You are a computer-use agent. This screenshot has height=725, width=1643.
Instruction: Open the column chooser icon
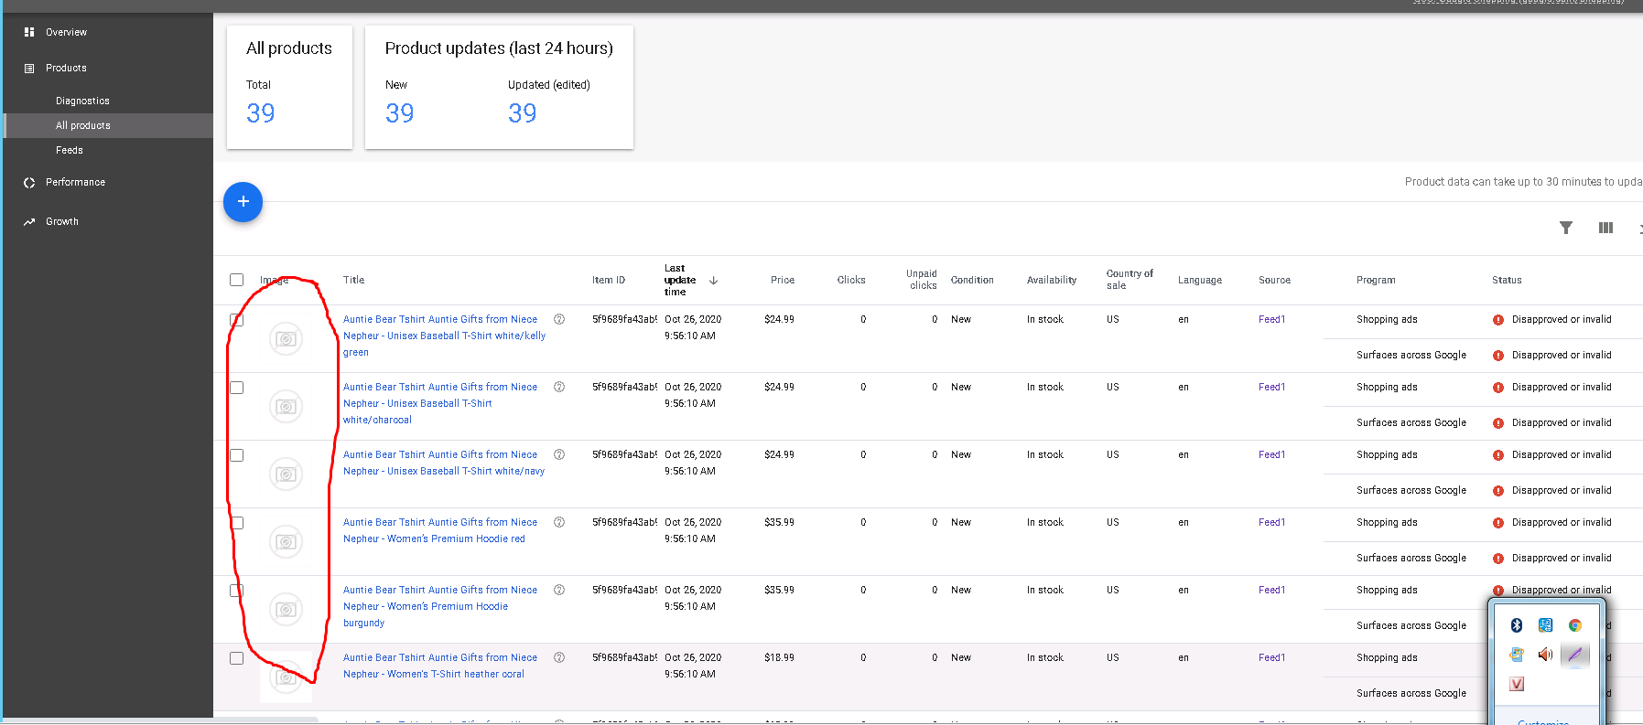coord(1605,228)
